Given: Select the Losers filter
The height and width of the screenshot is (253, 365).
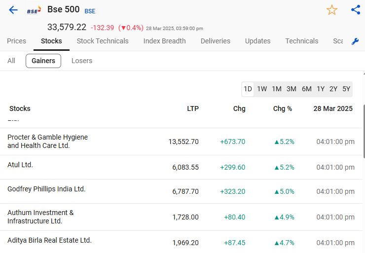Looking at the screenshot, I should (x=82, y=61).
